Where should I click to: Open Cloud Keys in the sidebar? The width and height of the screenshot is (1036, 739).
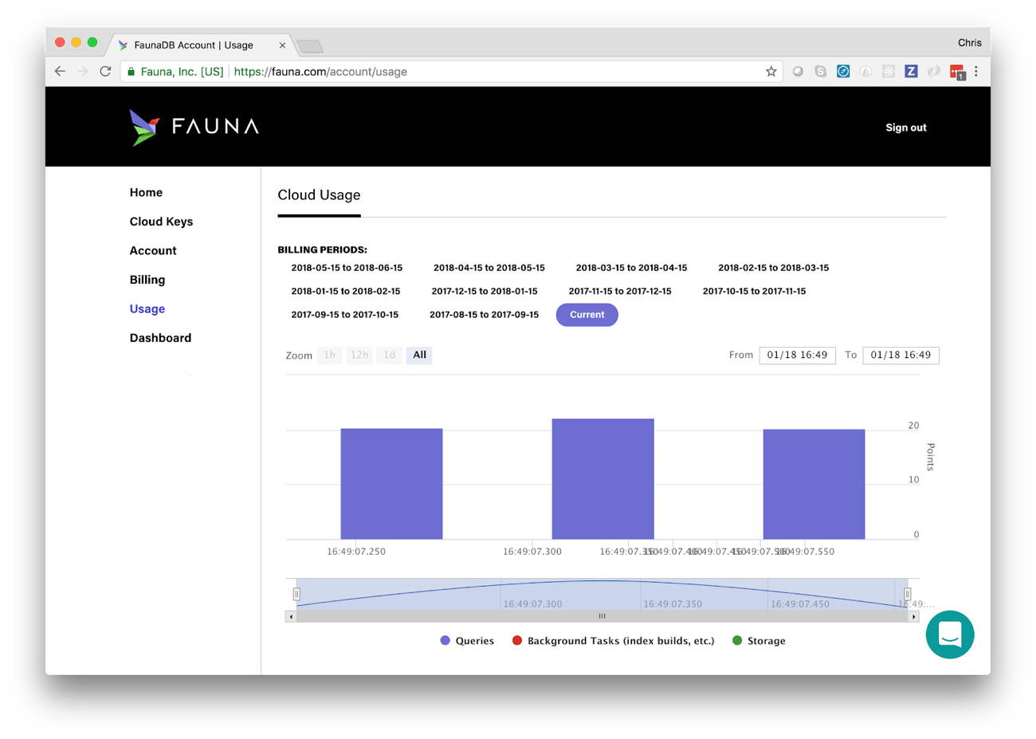click(161, 222)
